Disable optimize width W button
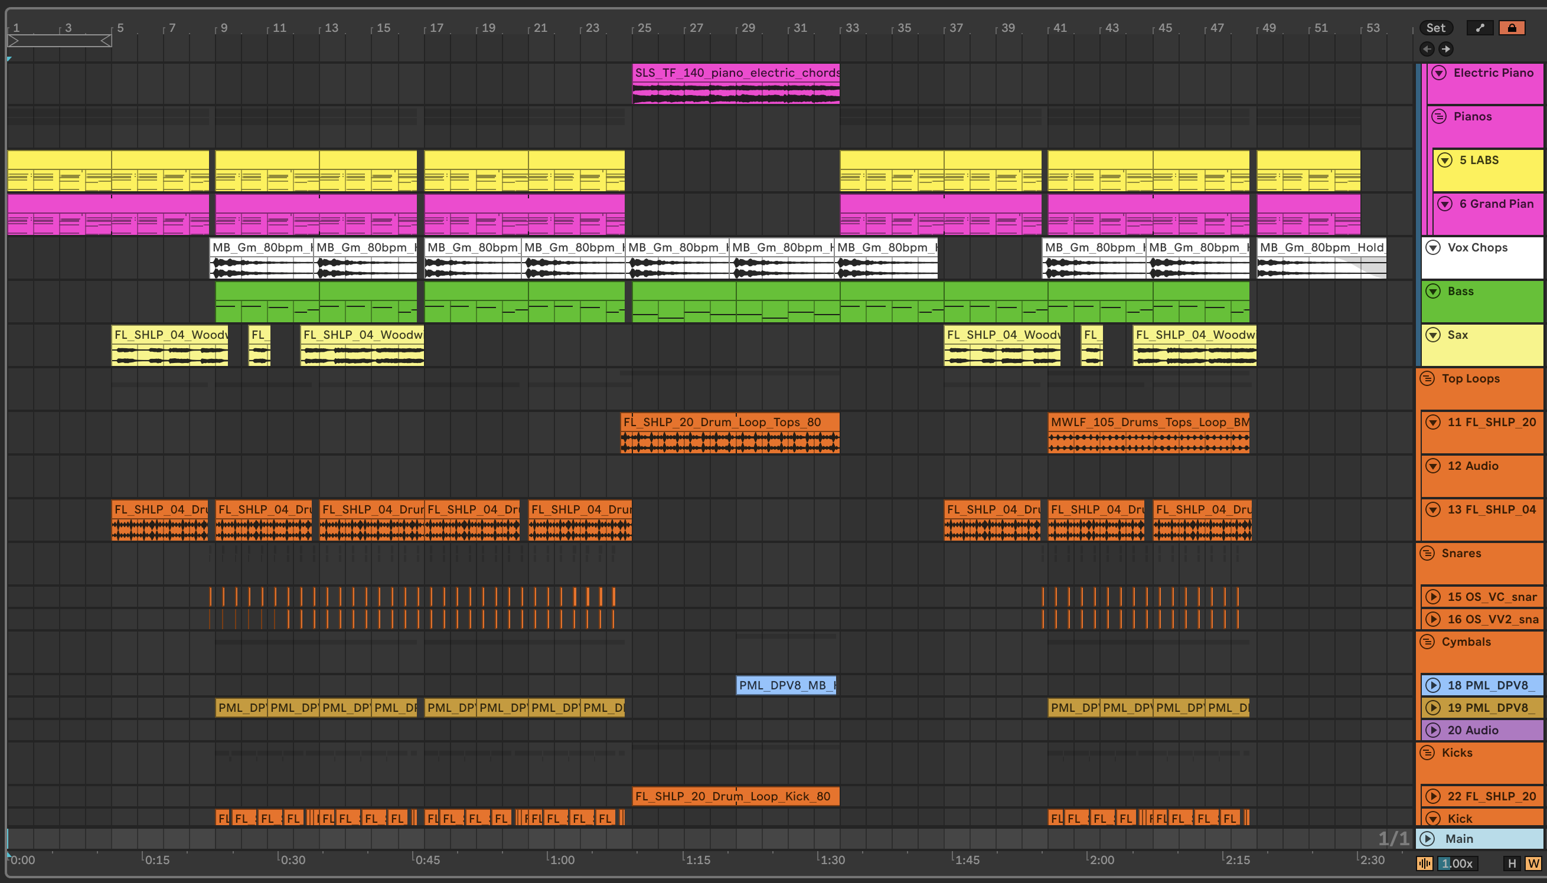 point(1533,863)
